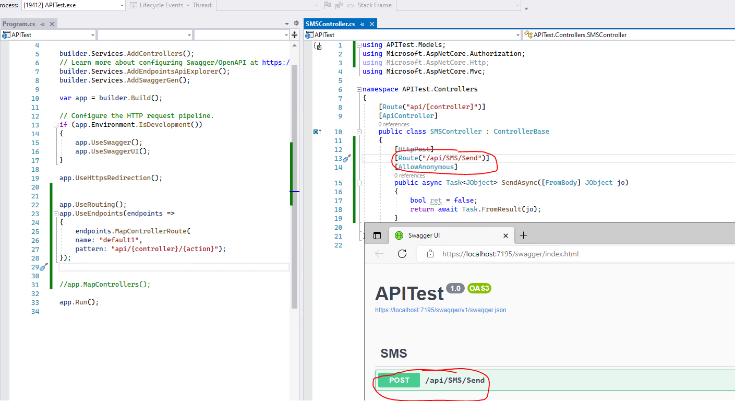This screenshot has width=735, height=401.
Task: Collapse the using directives on line 1
Action: click(358, 45)
